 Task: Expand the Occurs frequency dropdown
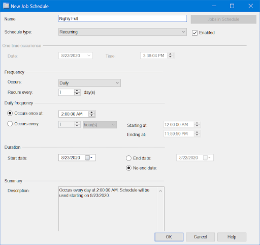[x=89, y=83]
